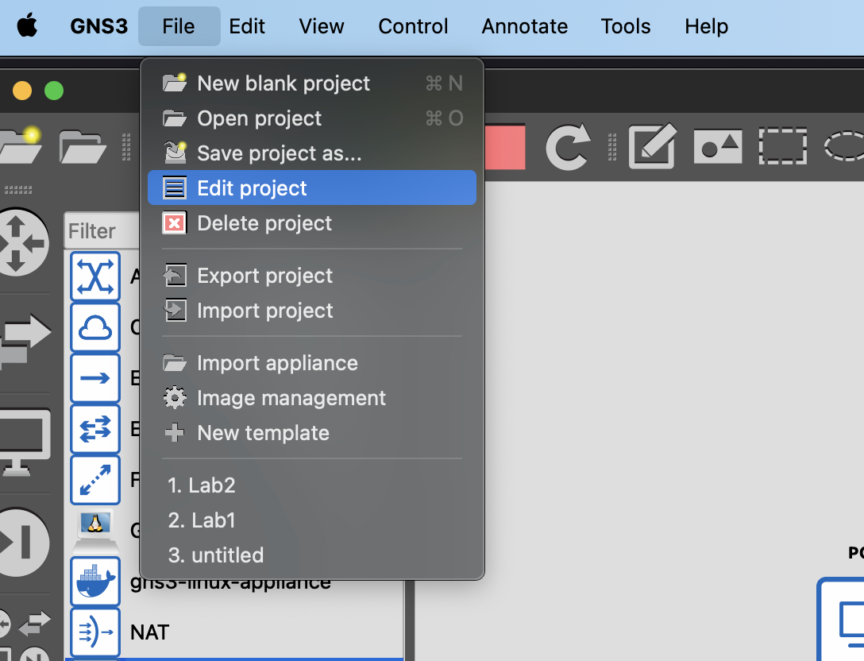Image resolution: width=864 pixels, height=661 pixels.
Task: Open the Annotate menu in menu bar
Action: coord(524,26)
